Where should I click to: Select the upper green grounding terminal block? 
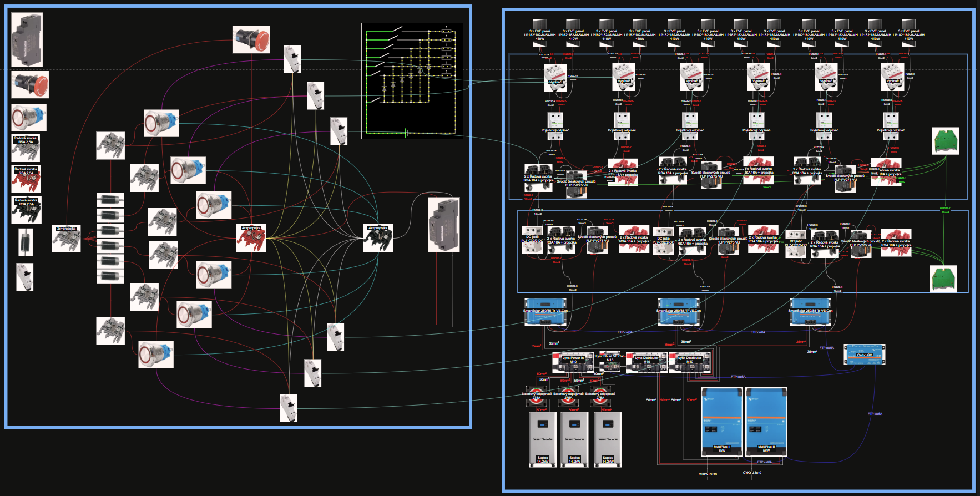[946, 141]
